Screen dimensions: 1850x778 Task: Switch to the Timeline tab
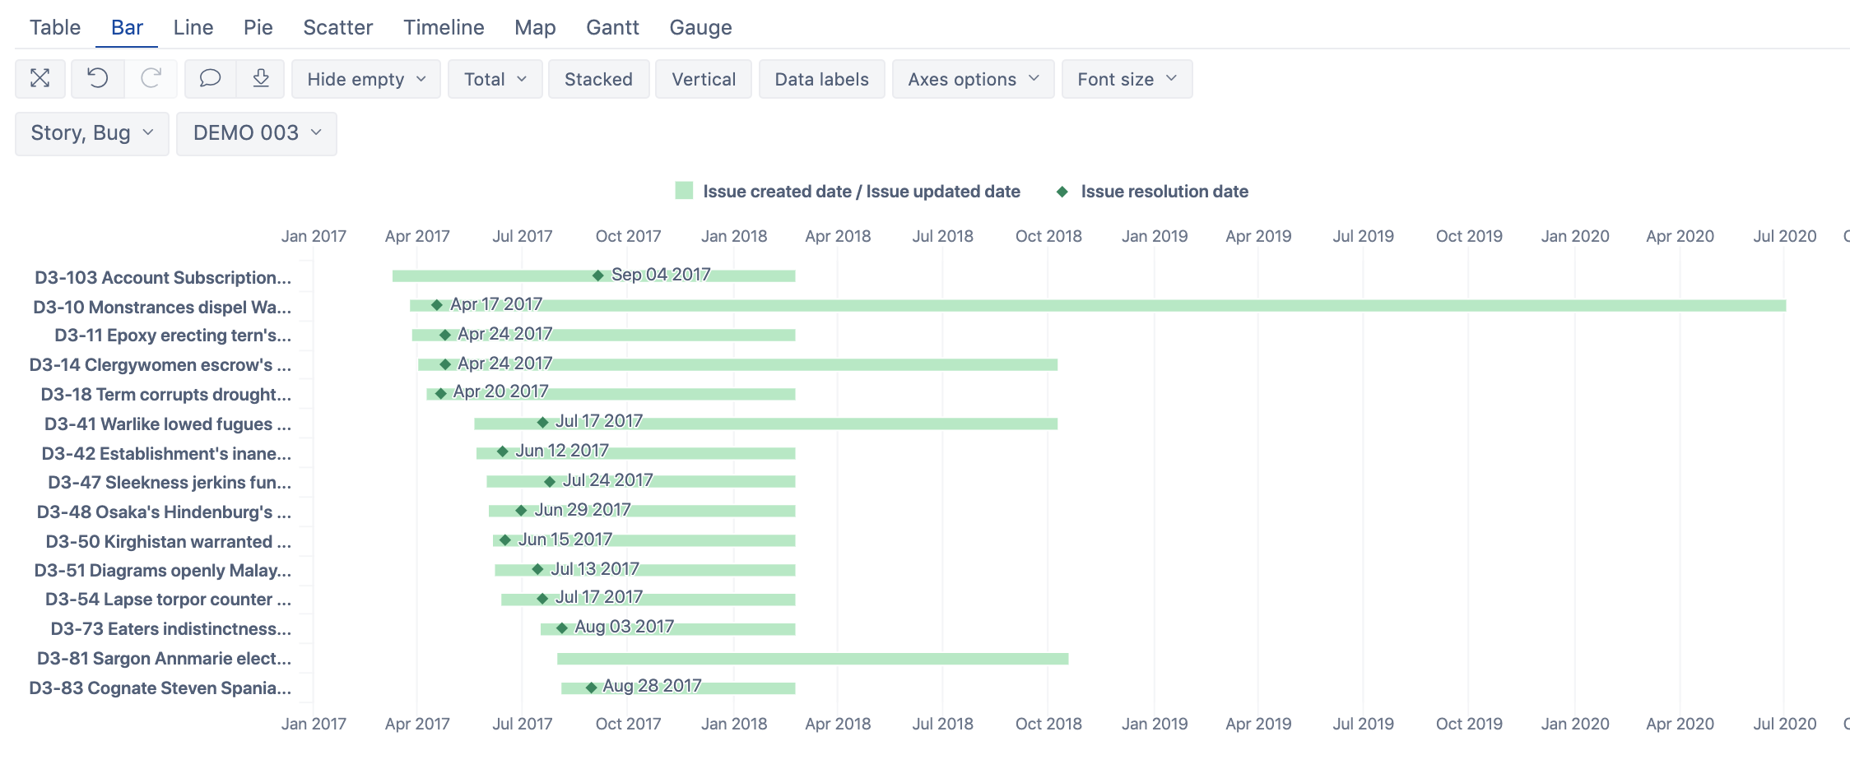click(x=444, y=27)
